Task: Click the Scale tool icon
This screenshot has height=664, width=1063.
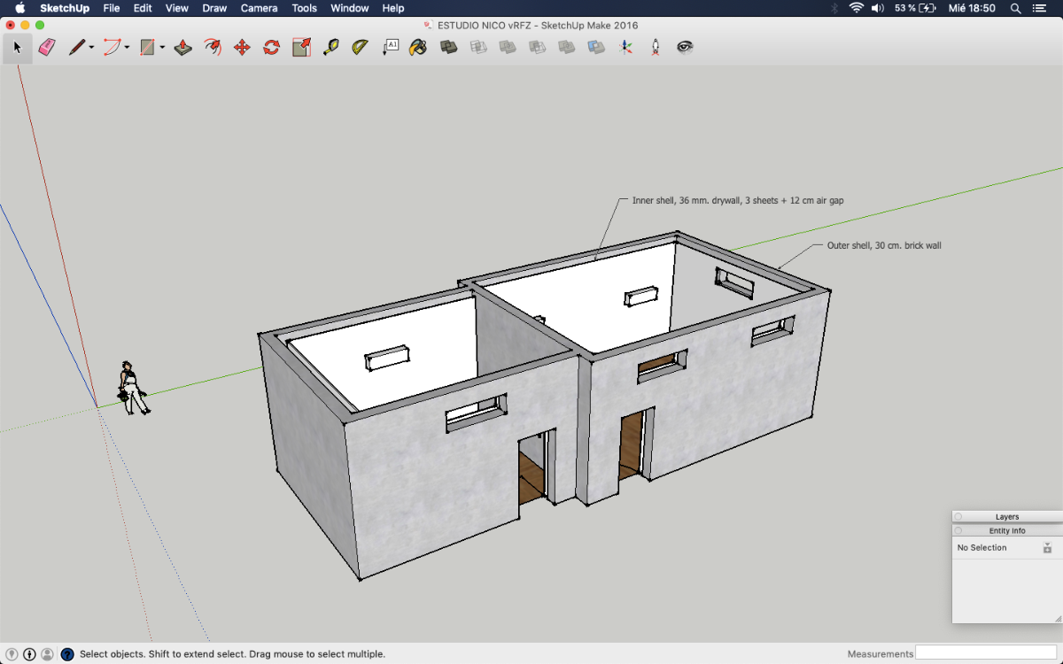Action: tap(301, 47)
